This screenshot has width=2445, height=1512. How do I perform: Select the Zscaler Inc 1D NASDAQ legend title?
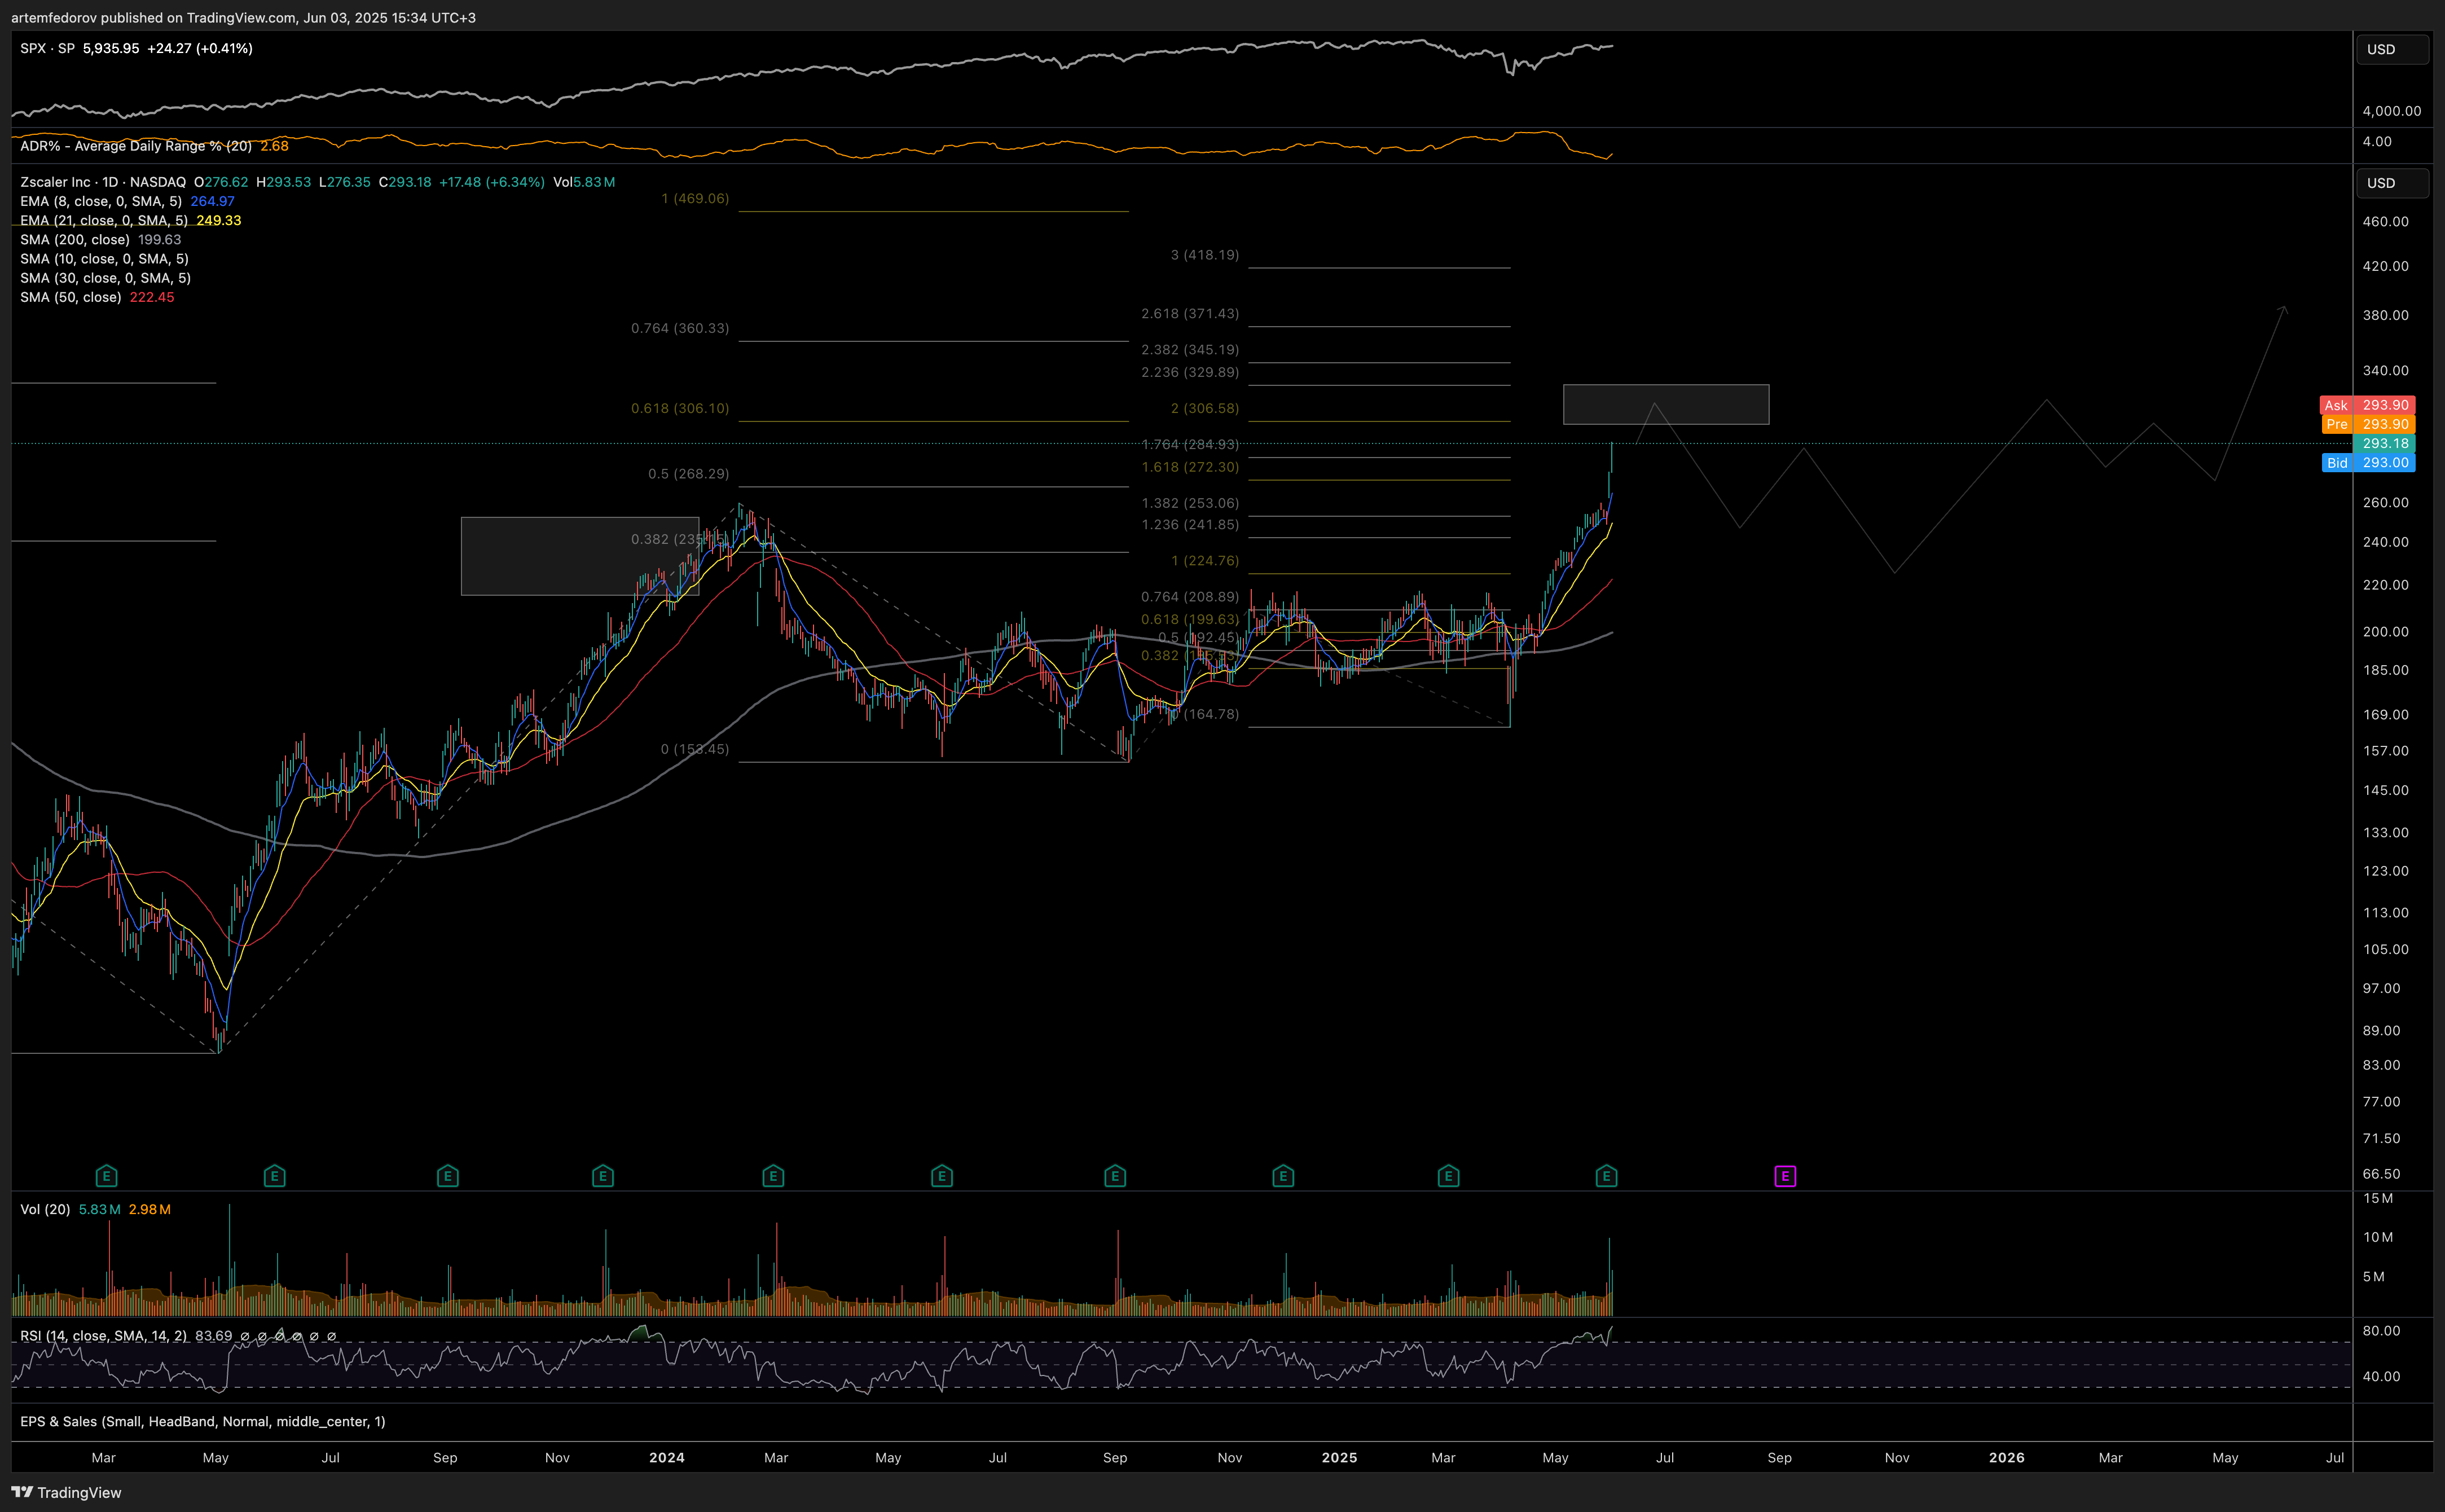coord(103,182)
